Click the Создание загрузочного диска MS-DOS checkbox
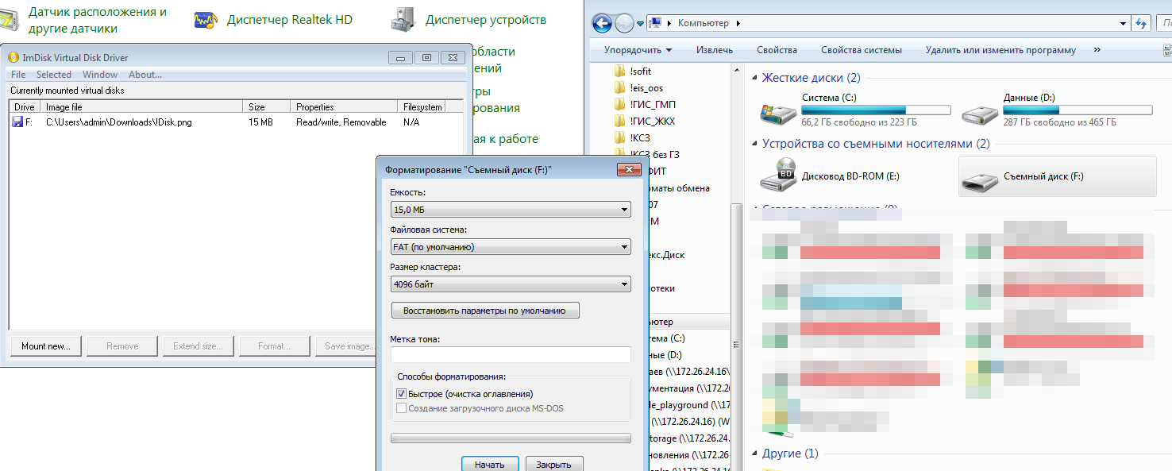The image size is (1172, 471). coord(401,407)
